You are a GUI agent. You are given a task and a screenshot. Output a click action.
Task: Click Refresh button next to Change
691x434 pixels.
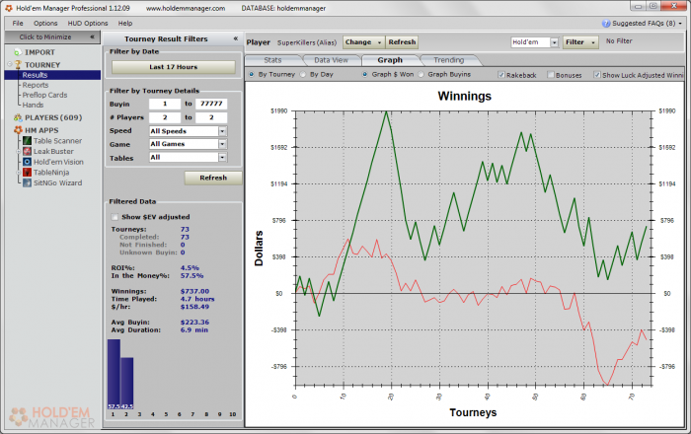[402, 42]
